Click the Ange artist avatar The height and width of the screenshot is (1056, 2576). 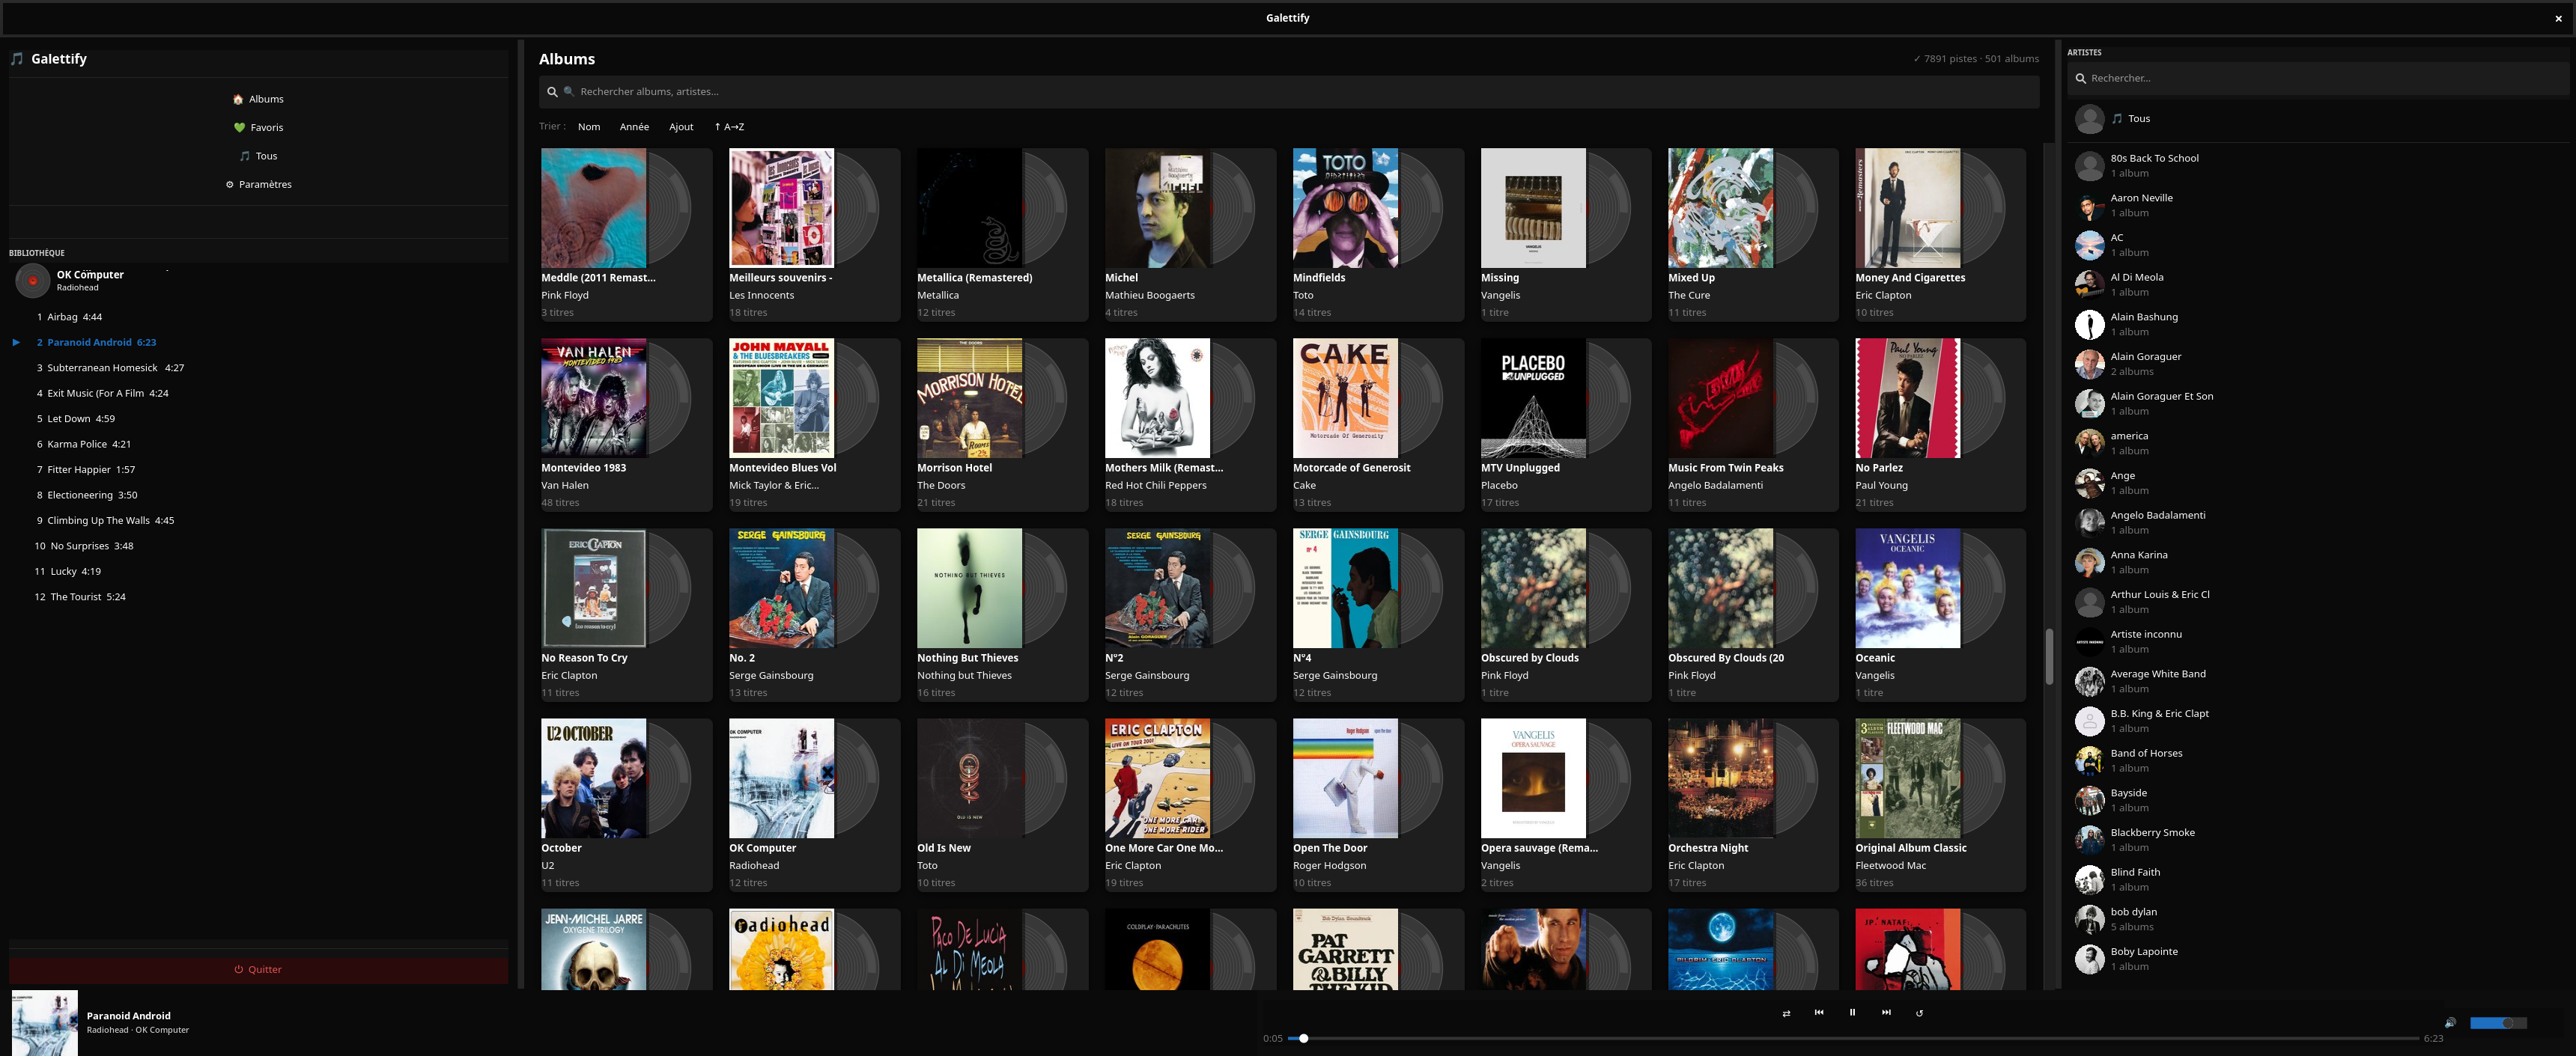click(x=2089, y=483)
